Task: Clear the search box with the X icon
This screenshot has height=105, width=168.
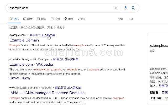Action: click(x=116, y=8)
